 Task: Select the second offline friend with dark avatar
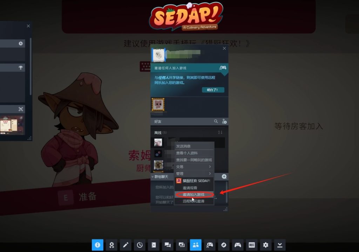(158, 153)
